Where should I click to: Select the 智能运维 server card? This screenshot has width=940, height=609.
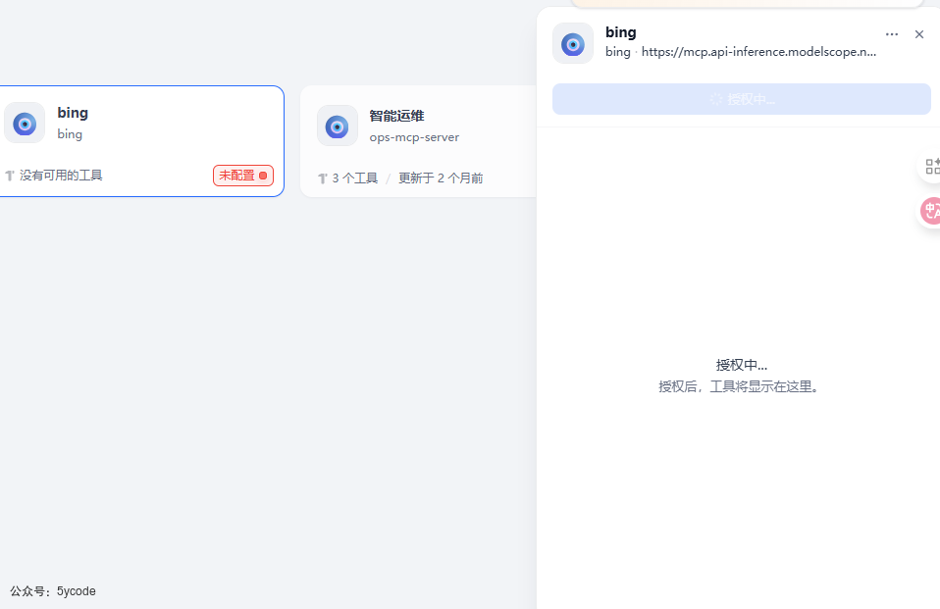tap(422, 140)
